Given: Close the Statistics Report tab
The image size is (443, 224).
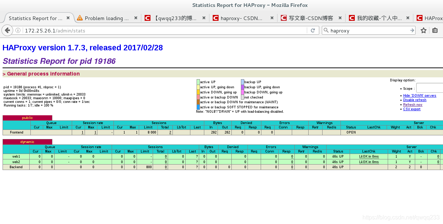Looking at the screenshot, I should pyautogui.click(x=68, y=18).
